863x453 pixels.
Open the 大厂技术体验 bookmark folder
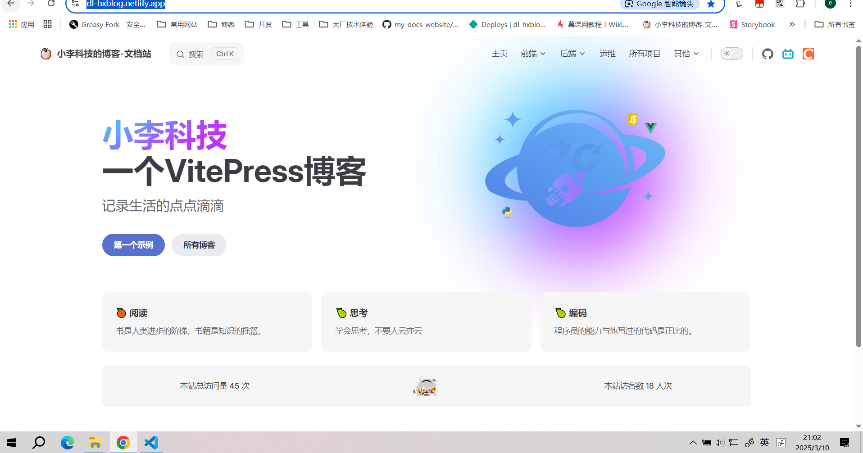[x=346, y=24]
